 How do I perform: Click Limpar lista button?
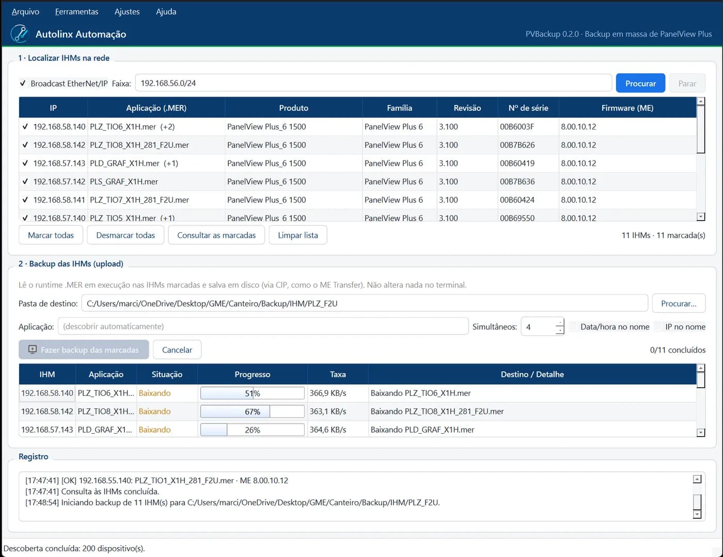click(298, 235)
